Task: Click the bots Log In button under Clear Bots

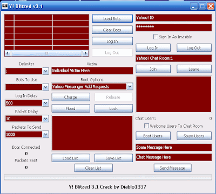Action: click(112, 41)
